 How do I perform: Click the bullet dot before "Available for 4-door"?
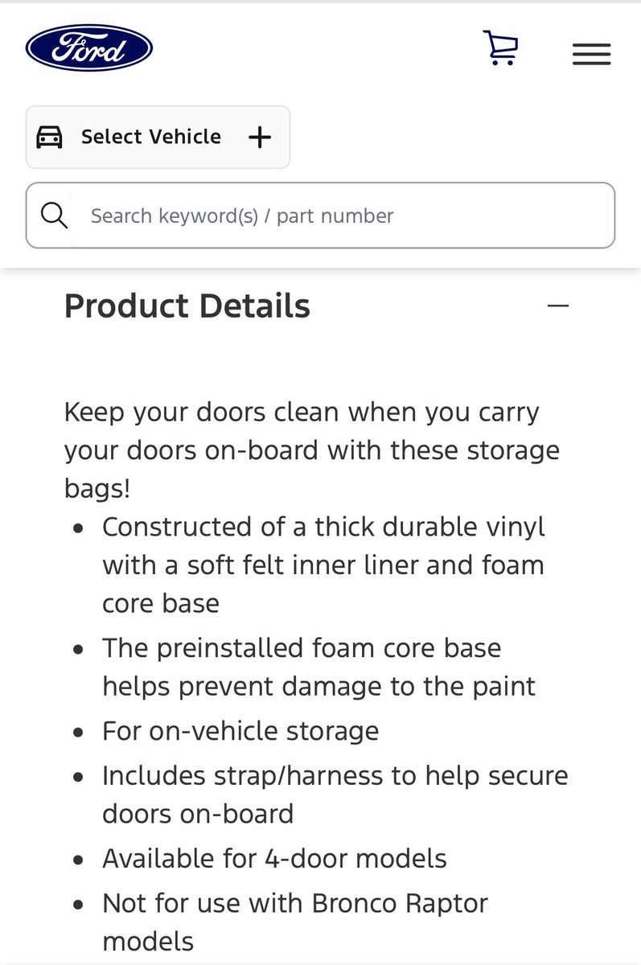point(78,860)
